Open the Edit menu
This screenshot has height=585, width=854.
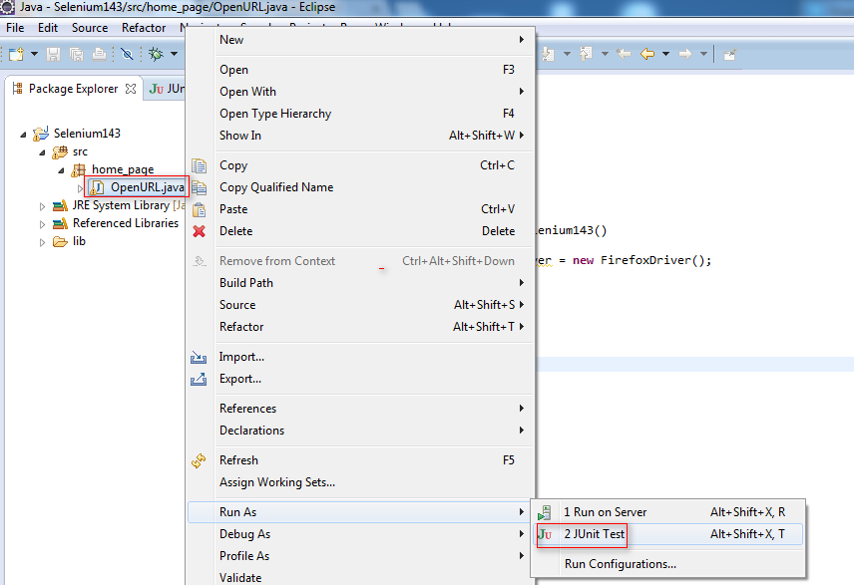[x=48, y=28]
